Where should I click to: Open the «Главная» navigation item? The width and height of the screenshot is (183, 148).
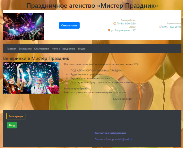(12, 49)
